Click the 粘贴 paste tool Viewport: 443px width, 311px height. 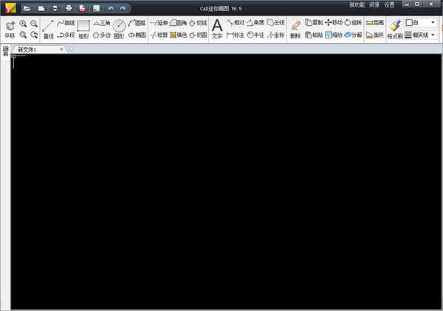pyautogui.click(x=314, y=35)
